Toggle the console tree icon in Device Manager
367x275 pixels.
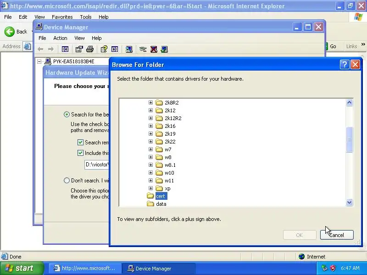tap(65, 49)
